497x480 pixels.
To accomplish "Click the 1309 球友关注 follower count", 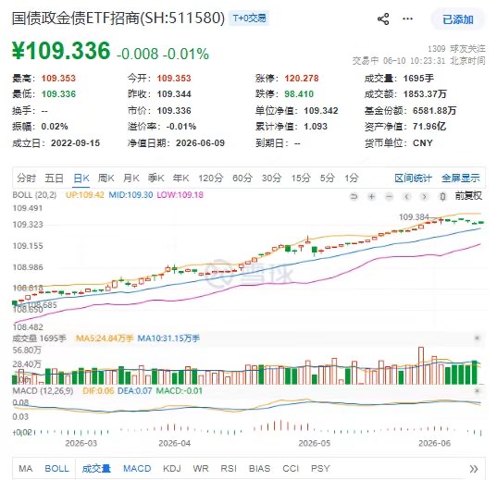I will (456, 49).
